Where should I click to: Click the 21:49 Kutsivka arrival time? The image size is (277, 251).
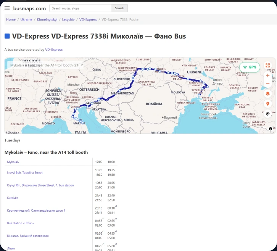[98, 196]
